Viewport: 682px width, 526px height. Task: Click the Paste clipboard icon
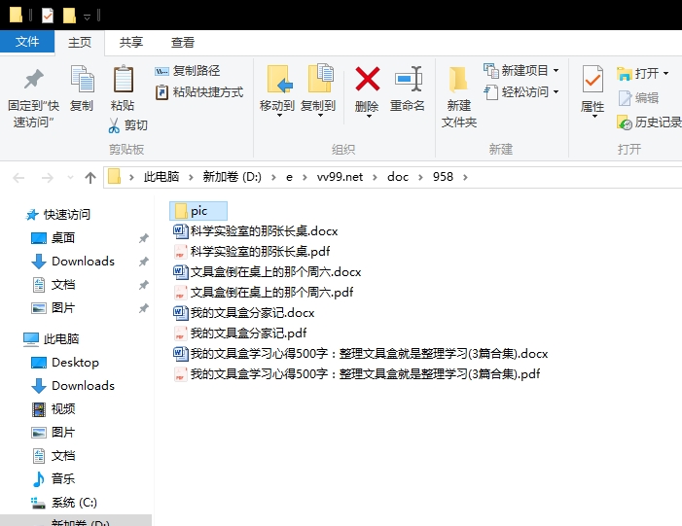pyautogui.click(x=123, y=79)
